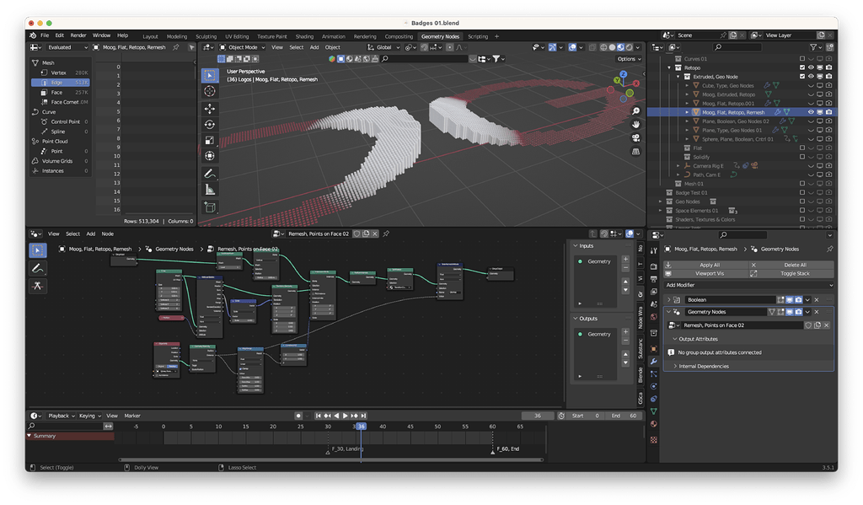Screen dimensions: 863x505
Task: Open the Add Modifier dropdown
Action: (x=749, y=285)
